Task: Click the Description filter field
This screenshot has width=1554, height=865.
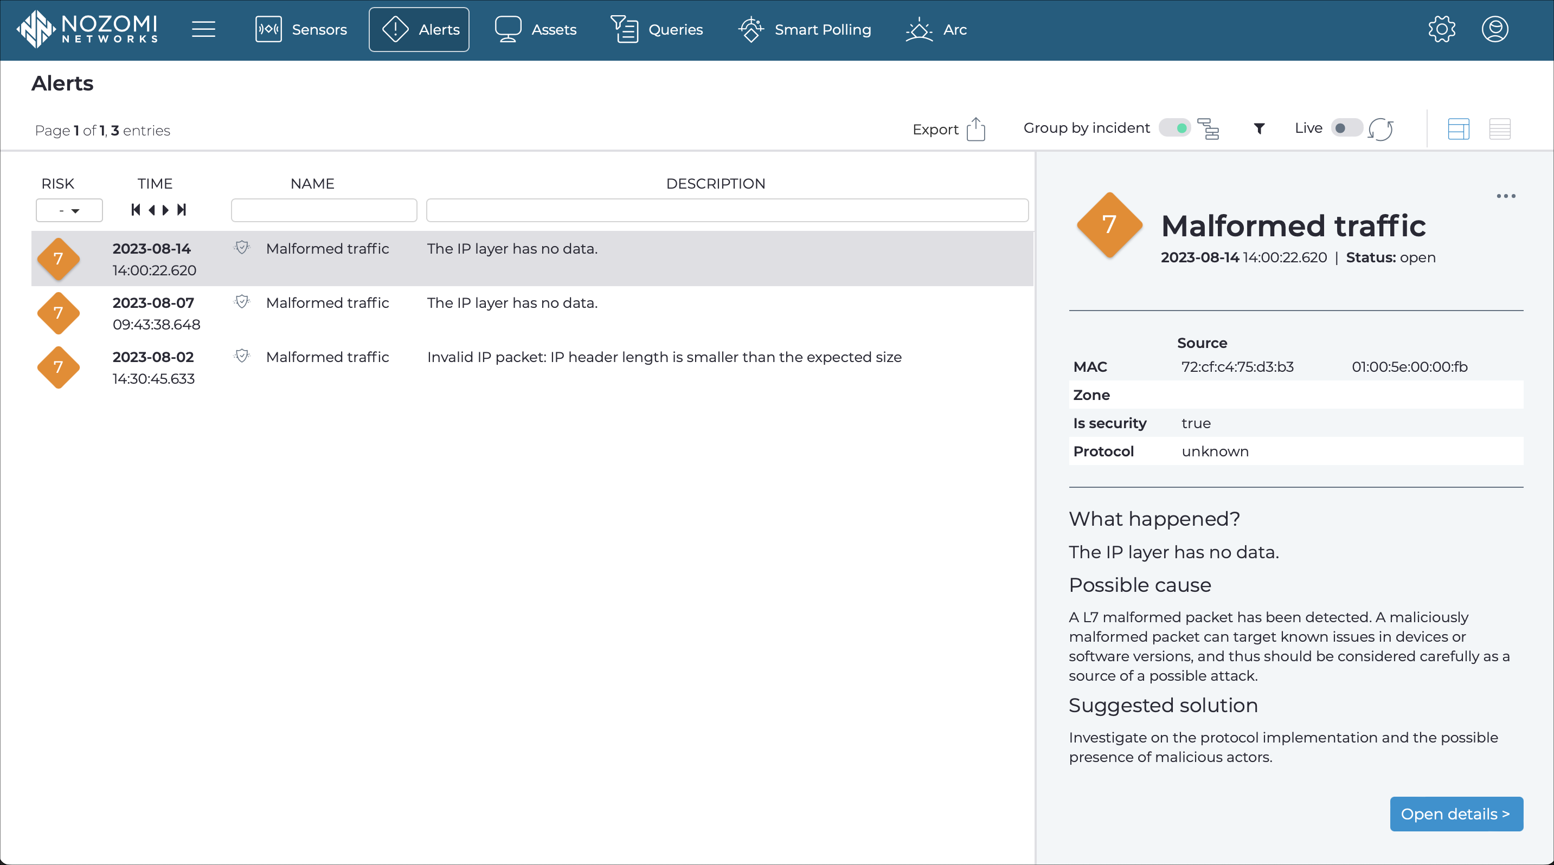Action: [x=727, y=210]
